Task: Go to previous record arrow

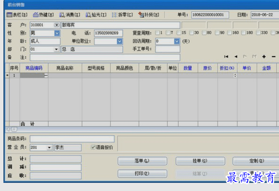Action: click(x=236, y=57)
